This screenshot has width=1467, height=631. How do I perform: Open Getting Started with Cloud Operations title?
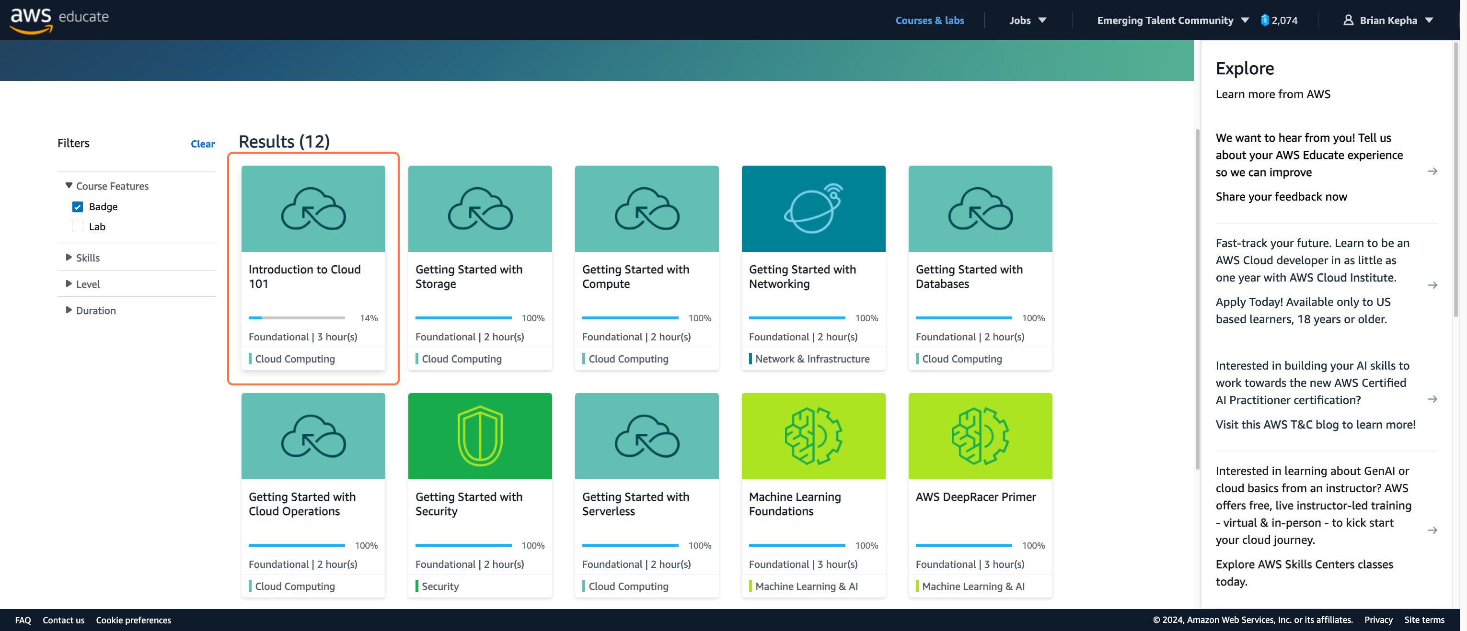pos(302,504)
